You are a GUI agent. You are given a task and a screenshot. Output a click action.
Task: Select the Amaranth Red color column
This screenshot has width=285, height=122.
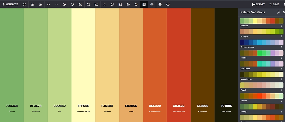point(179,65)
